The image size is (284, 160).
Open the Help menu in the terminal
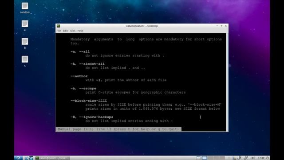coord(80,31)
